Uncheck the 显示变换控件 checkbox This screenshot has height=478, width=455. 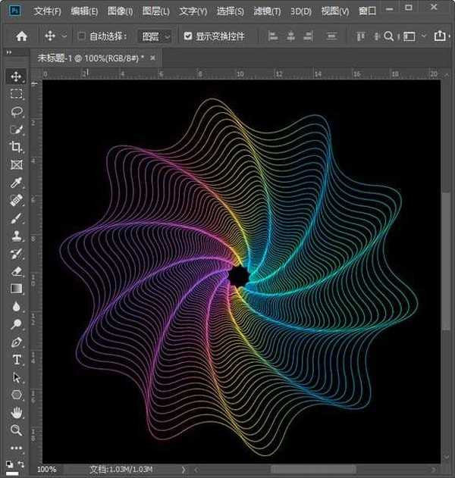pos(188,36)
